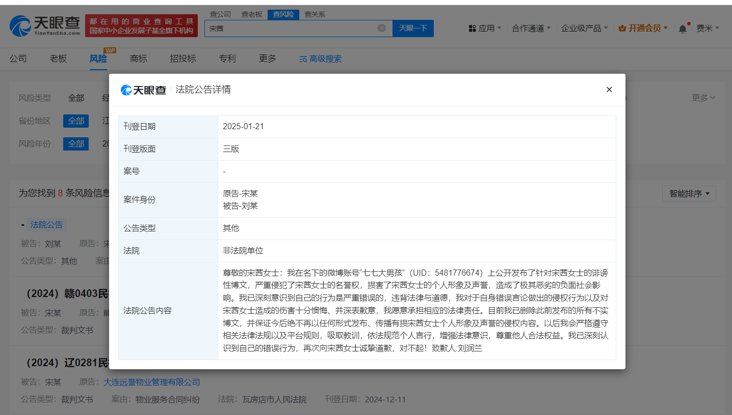Activate 全部 under 风险类型

coord(75,98)
